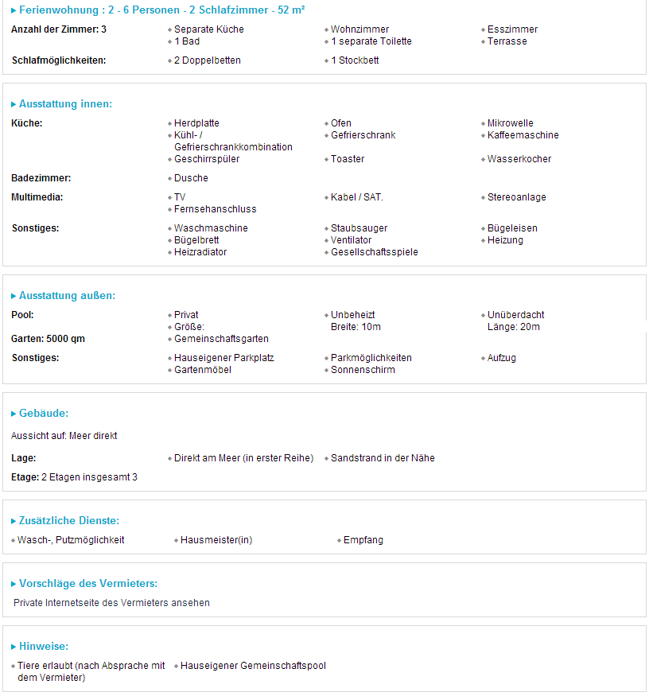Click the Hausmeister(in) service item

216,540
